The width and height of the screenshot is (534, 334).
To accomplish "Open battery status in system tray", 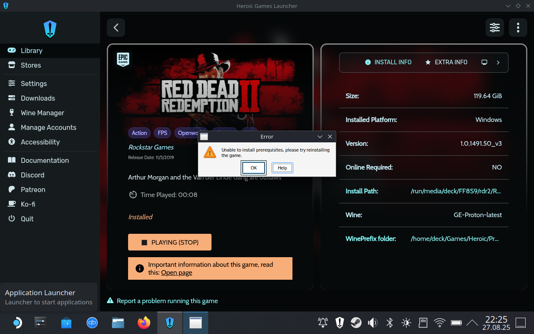I will (456, 323).
